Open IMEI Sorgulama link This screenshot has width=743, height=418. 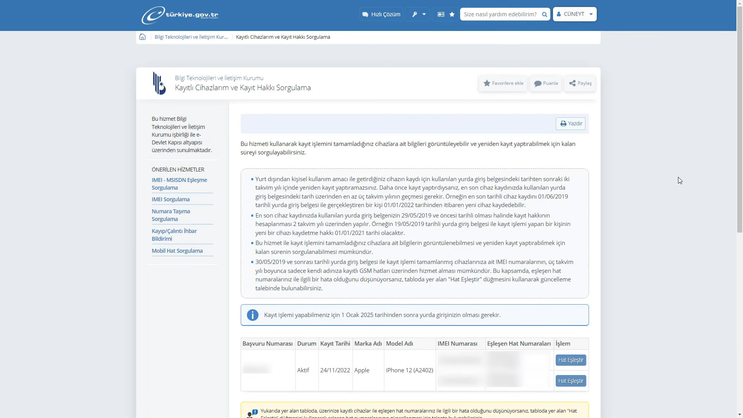coord(171,199)
